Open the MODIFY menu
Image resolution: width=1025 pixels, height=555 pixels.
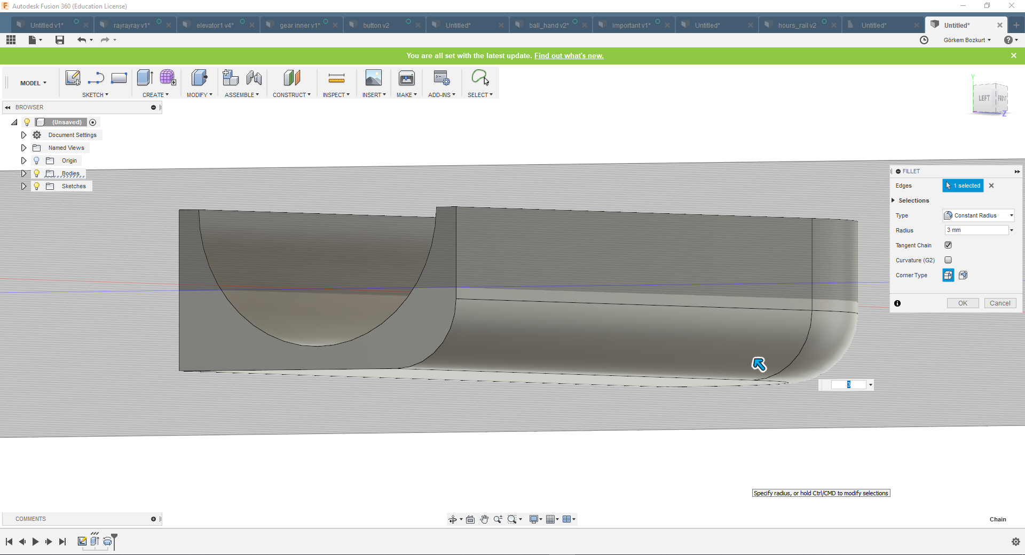[x=199, y=95]
